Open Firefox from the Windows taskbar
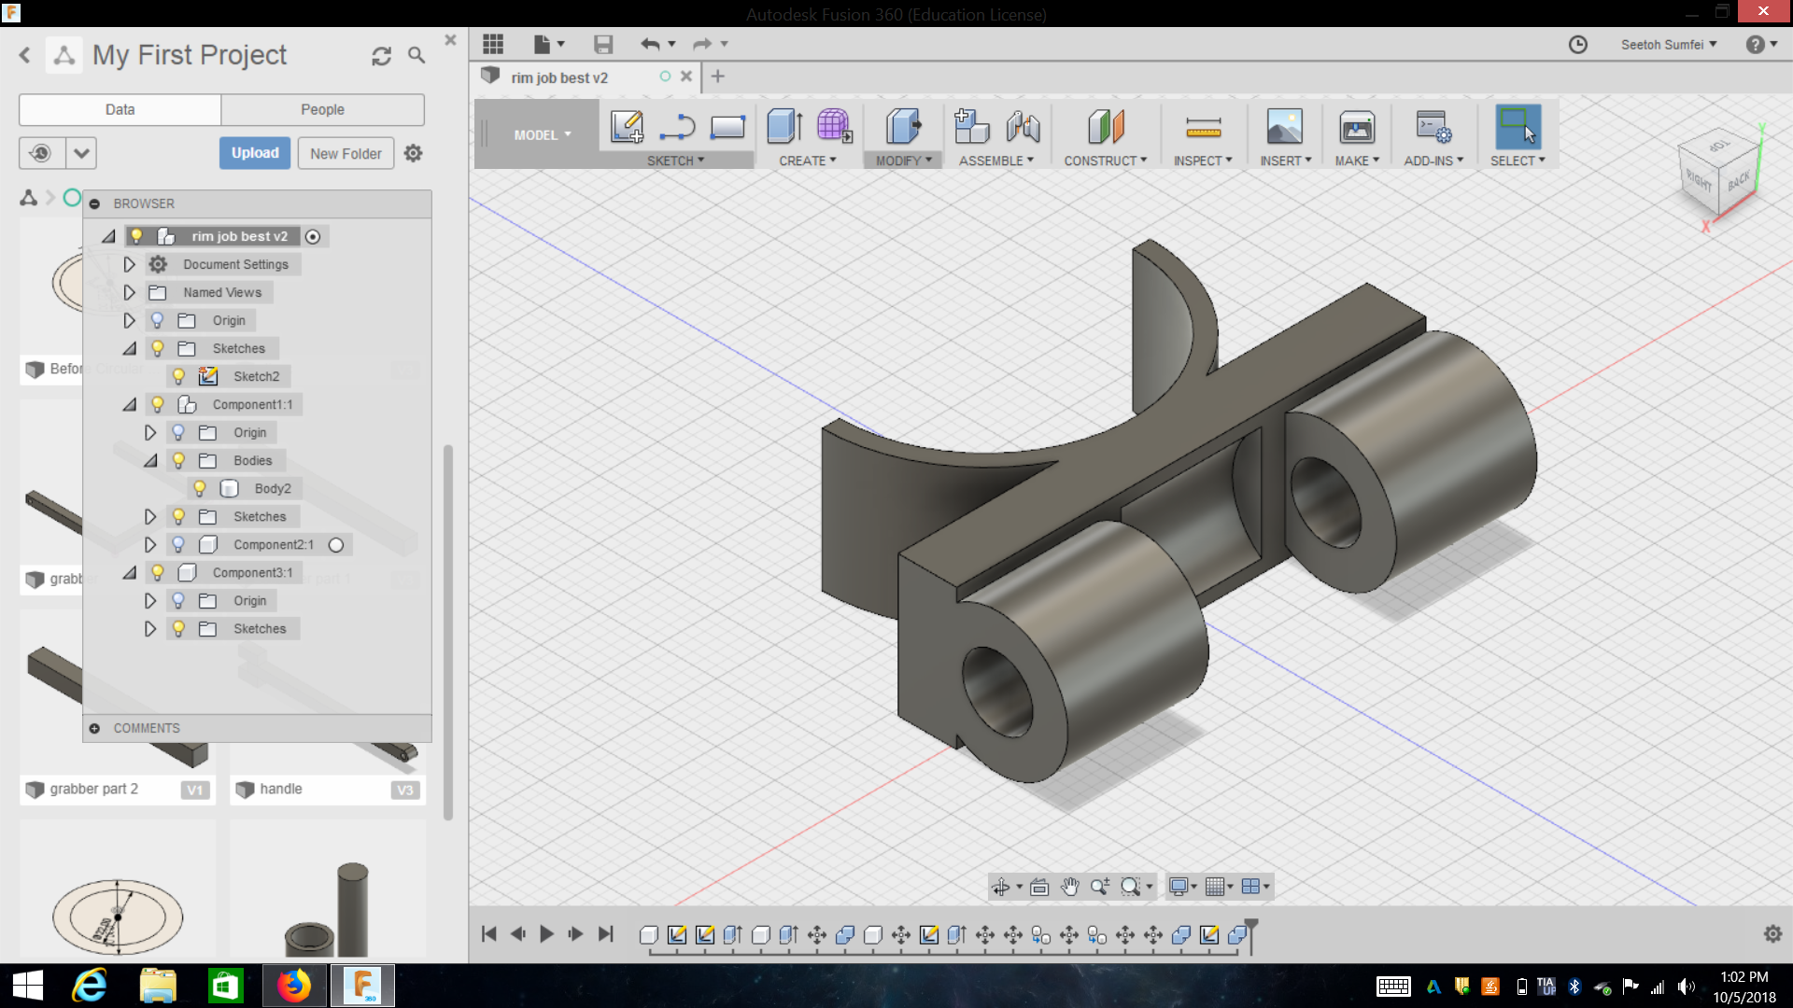1793x1008 pixels. 295,986
